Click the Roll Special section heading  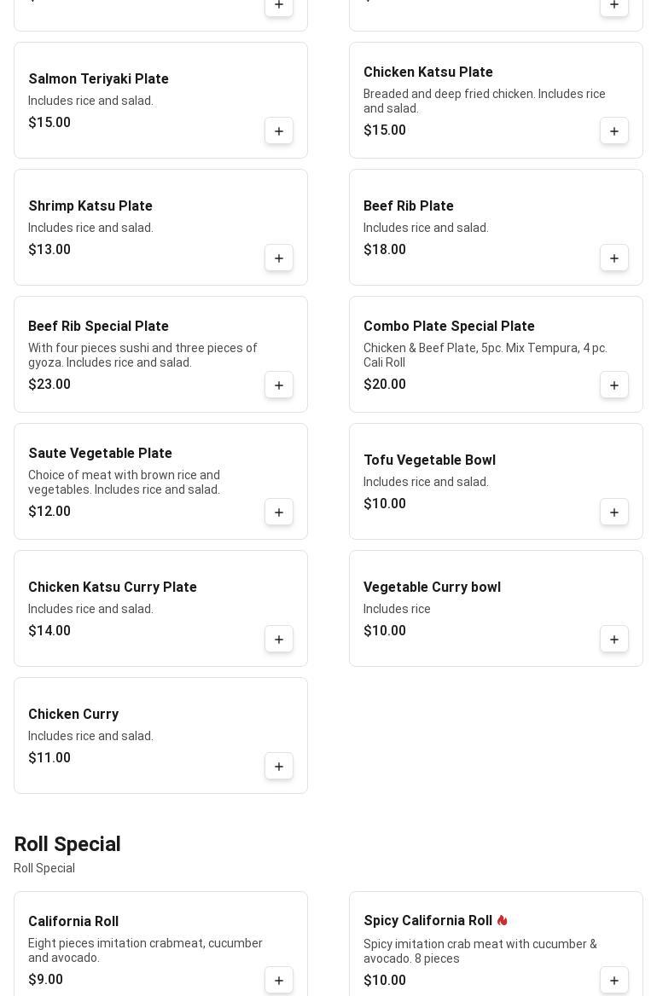tap(67, 844)
